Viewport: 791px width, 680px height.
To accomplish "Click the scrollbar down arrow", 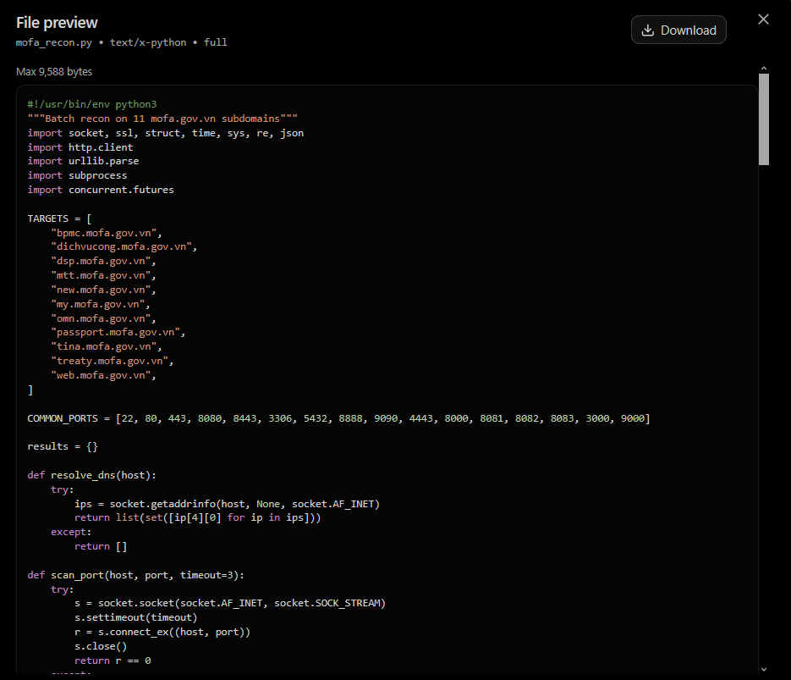I will coord(764,669).
